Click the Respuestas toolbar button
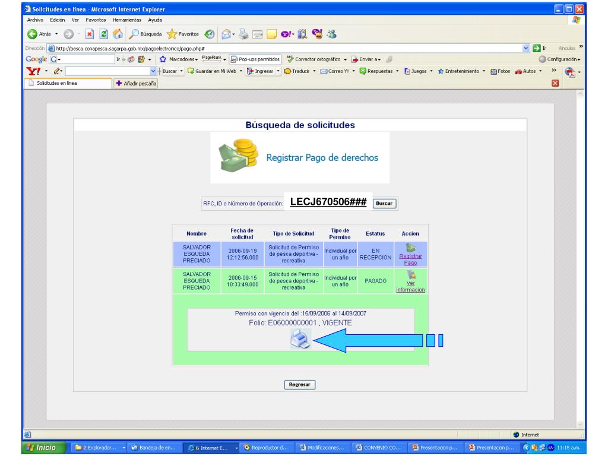 coord(376,71)
